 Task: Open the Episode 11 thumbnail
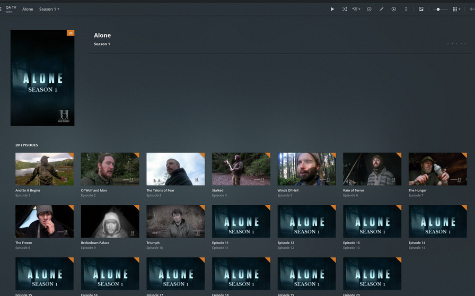coord(241,221)
